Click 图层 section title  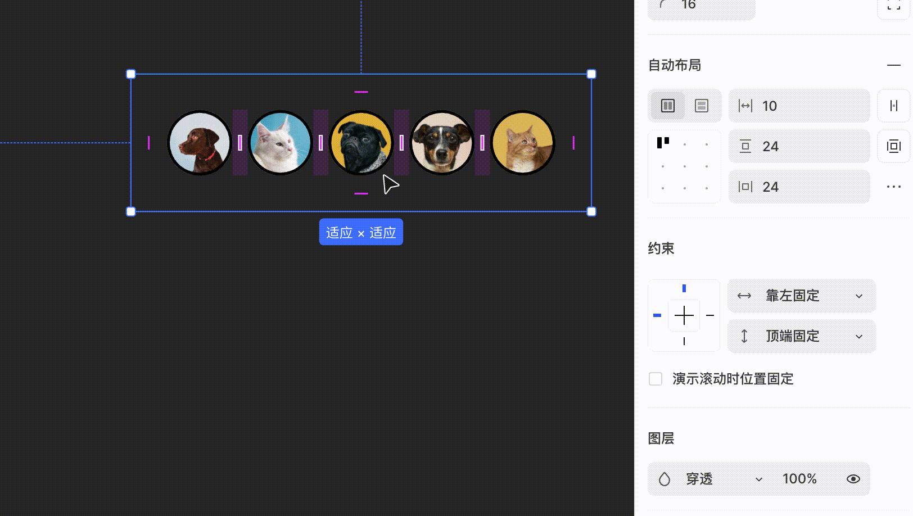tap(661, 438)
